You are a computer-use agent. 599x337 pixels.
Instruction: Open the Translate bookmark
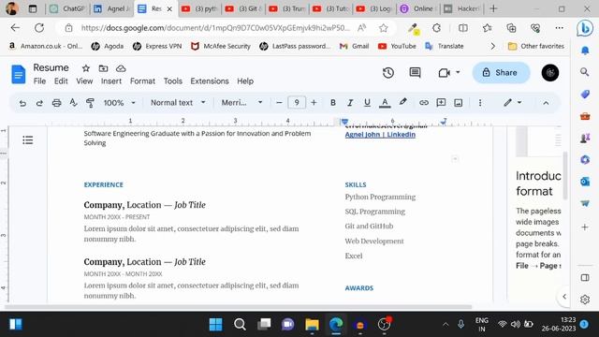445,46
